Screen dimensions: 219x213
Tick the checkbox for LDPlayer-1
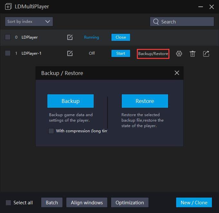pos(8,53)
